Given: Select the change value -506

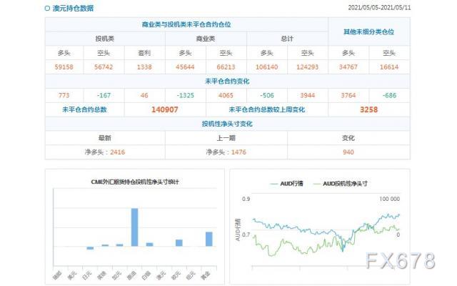Looking at the screenshot, I should point(266,95).
